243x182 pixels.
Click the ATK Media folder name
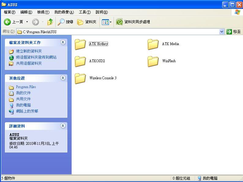pos(170,44)
